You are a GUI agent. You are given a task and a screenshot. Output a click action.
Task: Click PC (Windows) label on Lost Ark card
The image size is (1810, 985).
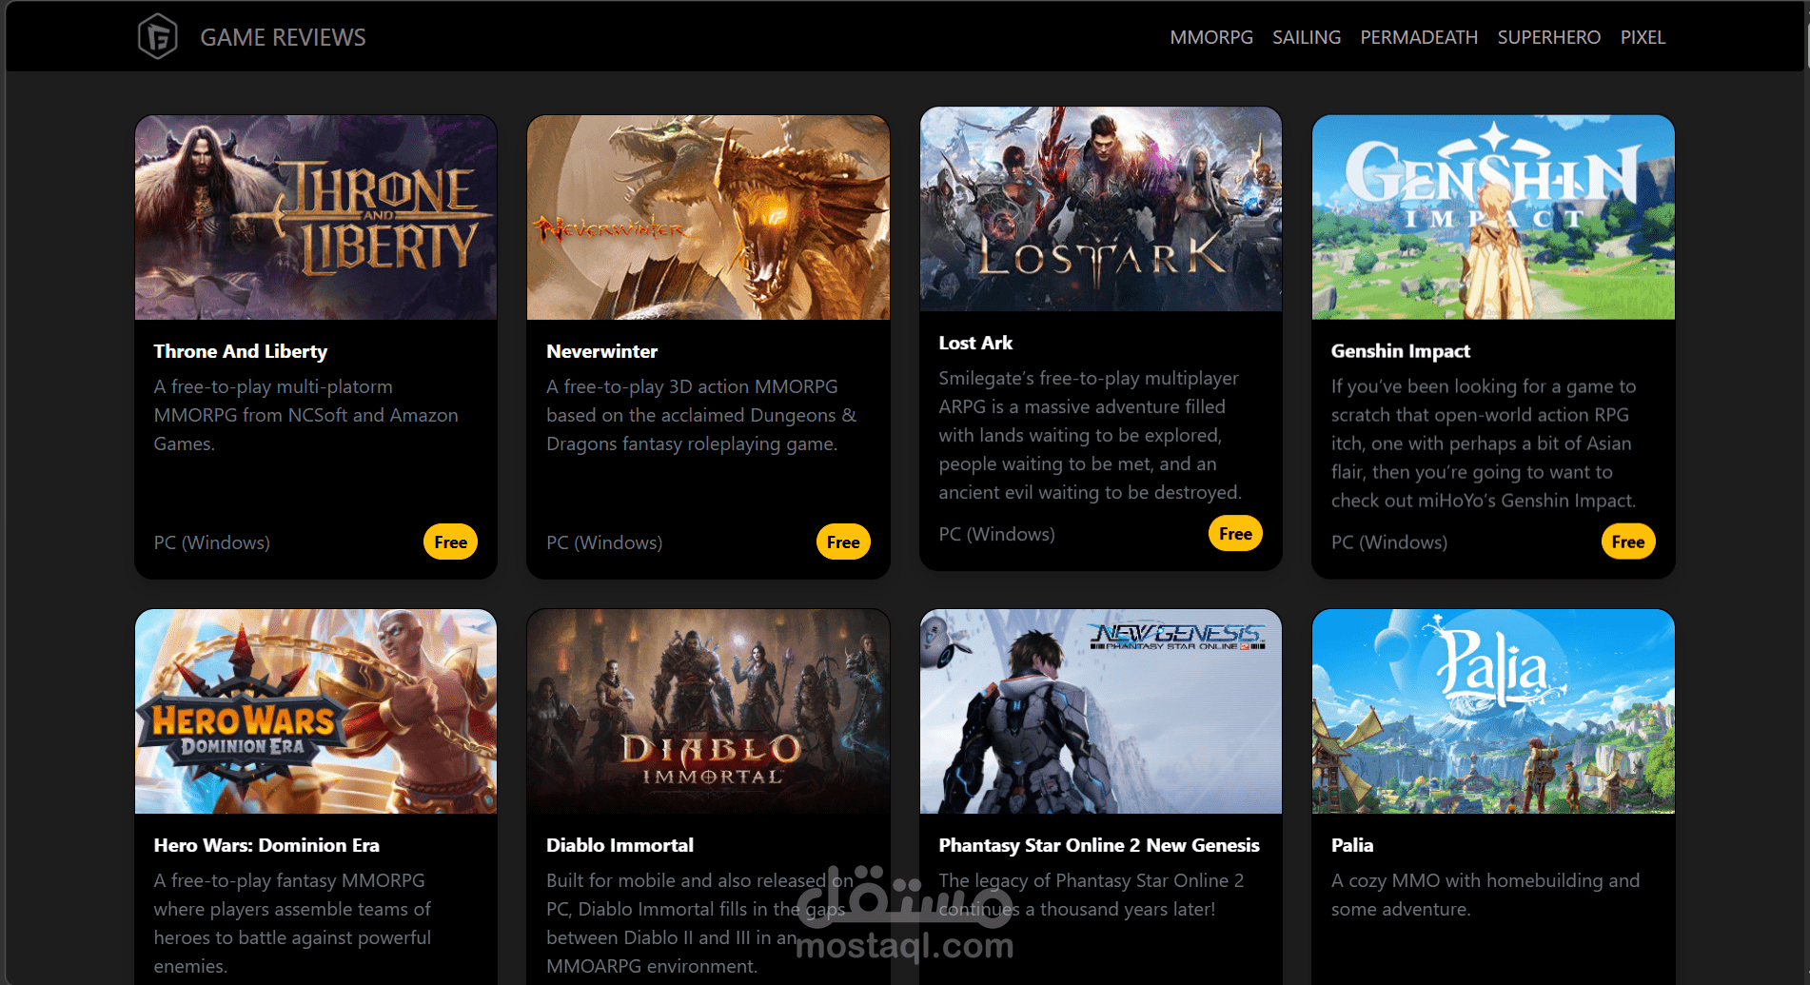996,534
